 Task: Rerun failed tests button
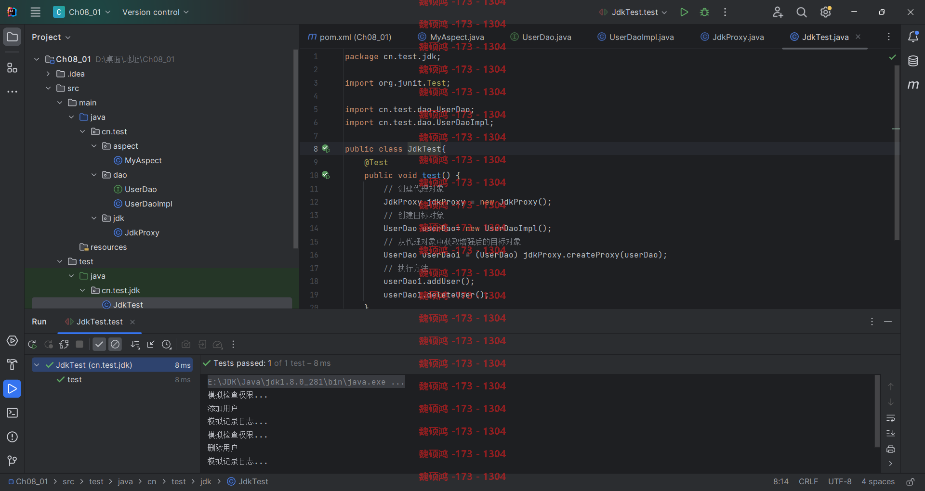pos(48,345)
